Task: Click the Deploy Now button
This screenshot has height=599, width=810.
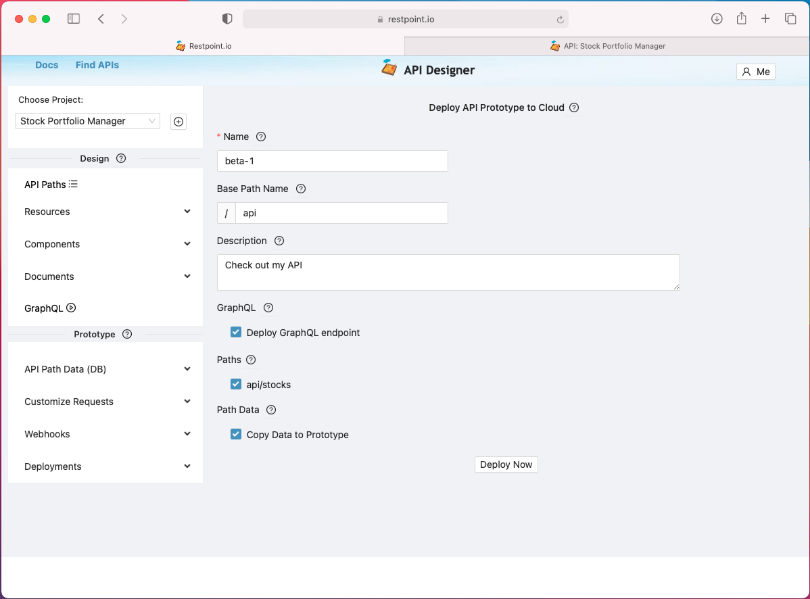Action: (506, 464)
